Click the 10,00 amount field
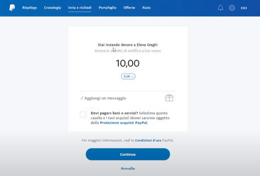Viewport: 260px width, 176px height. (x=128, y=63)
